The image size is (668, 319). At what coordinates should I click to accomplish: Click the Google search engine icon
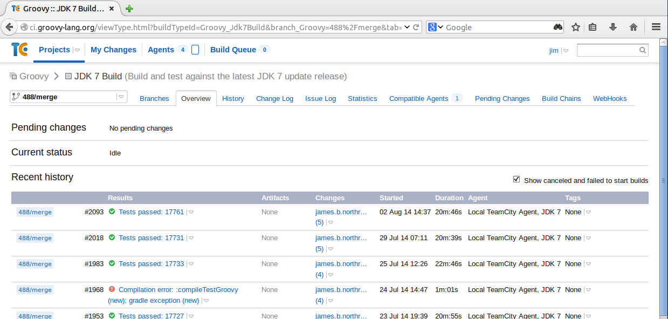432,27
